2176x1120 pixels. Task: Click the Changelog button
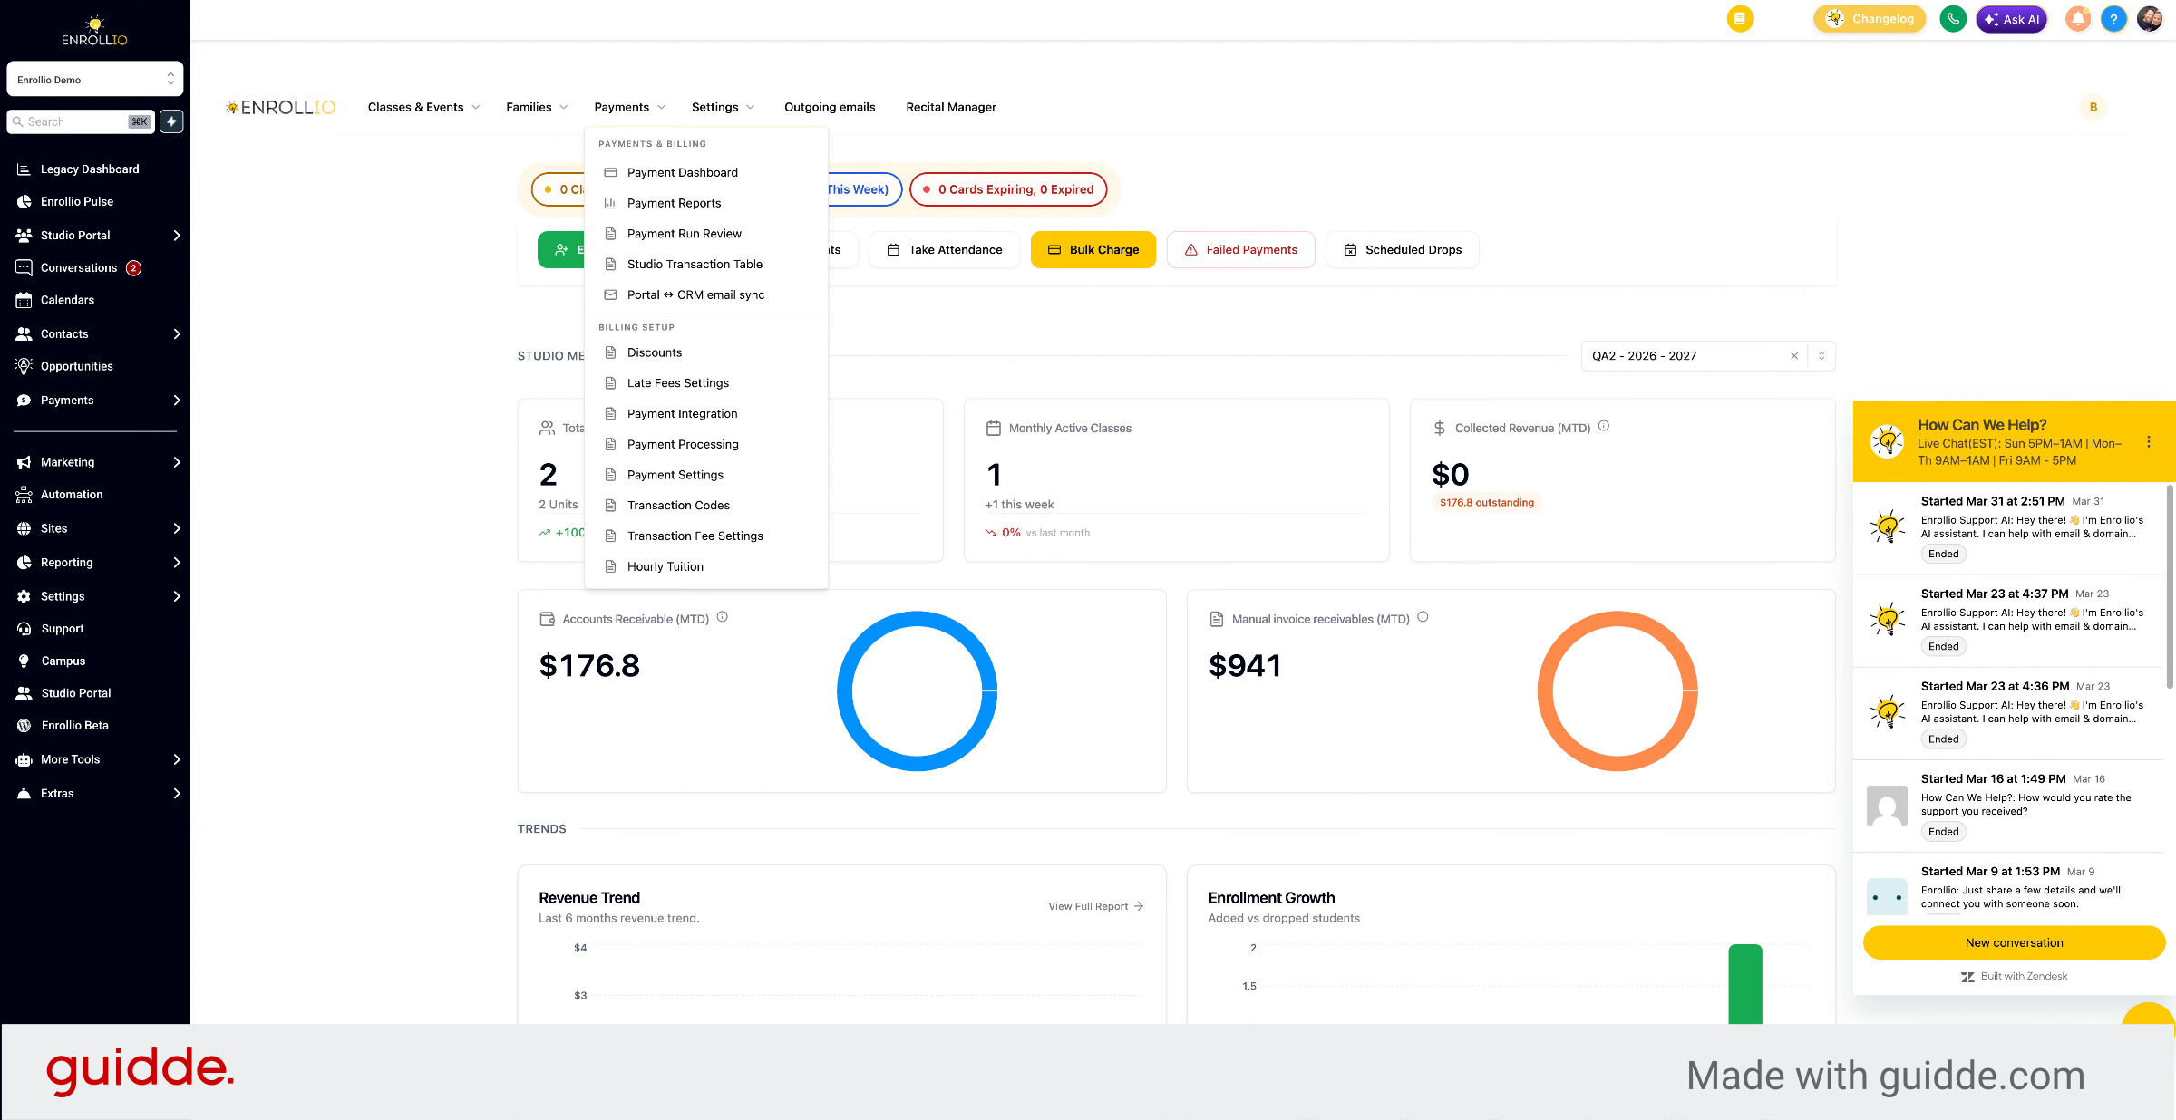pos(1870,19)
